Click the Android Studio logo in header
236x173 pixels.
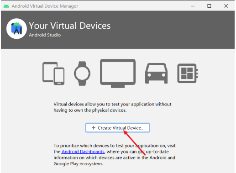tap(16, 29)
